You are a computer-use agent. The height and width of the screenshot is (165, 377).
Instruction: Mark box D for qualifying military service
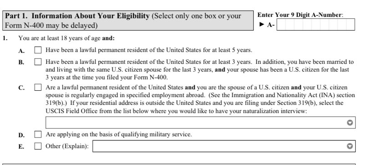click(x=38, y=134)
